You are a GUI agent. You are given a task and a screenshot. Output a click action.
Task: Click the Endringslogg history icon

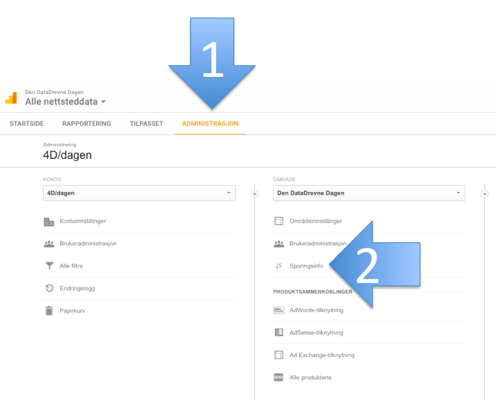49,288
